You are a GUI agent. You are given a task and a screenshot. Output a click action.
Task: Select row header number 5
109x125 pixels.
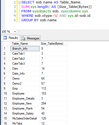tap(6, 69)
